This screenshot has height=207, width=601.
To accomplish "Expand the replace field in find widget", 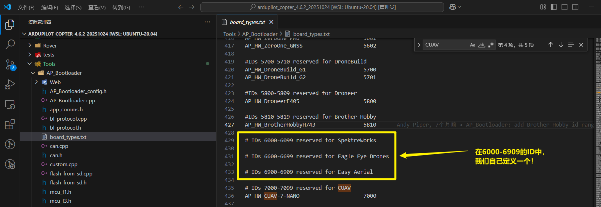I will pyautogui.click(x=419, y=45).
